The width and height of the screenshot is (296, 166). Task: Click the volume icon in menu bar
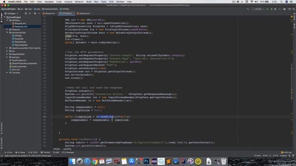256,2
